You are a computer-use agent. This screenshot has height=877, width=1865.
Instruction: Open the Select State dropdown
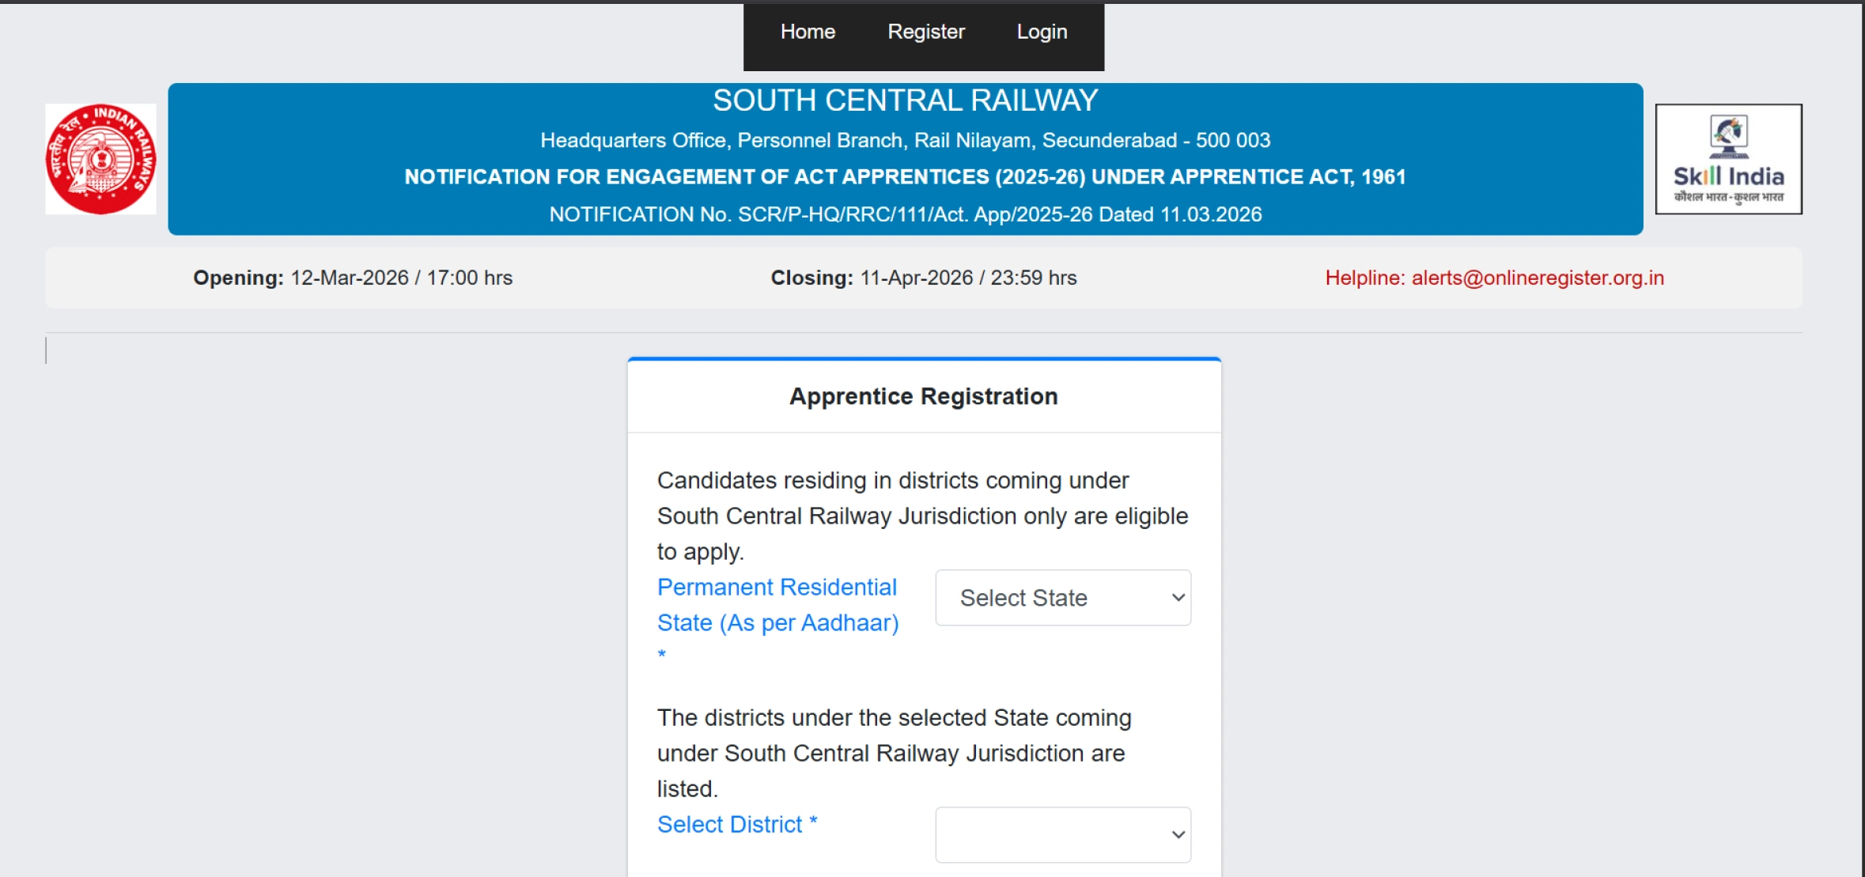(x=1062, y=598)
